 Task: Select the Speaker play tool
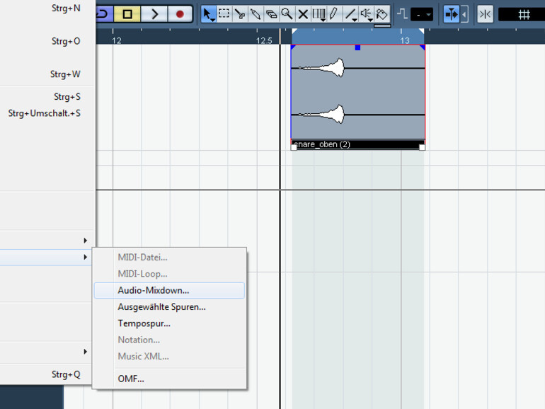click(x=366, y=13)
